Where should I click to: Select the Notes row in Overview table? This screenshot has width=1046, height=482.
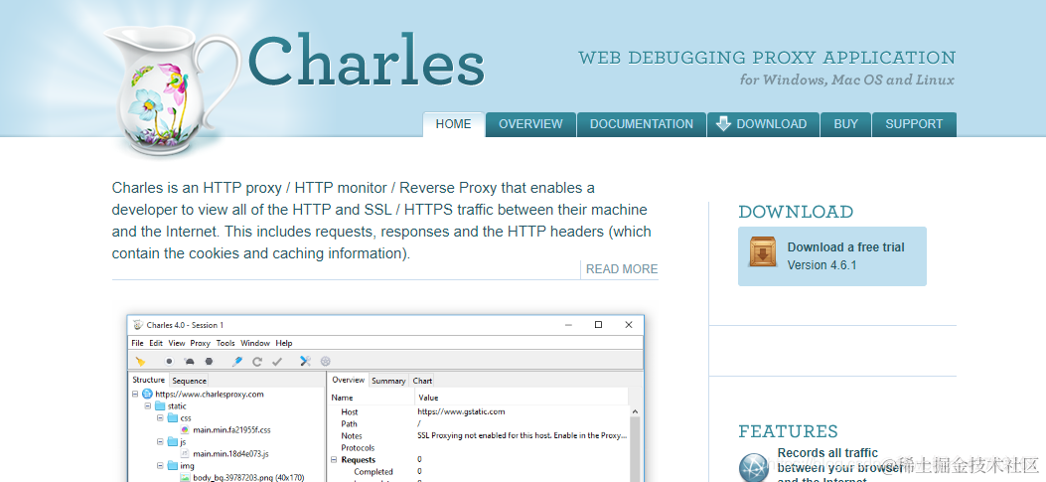479,436
